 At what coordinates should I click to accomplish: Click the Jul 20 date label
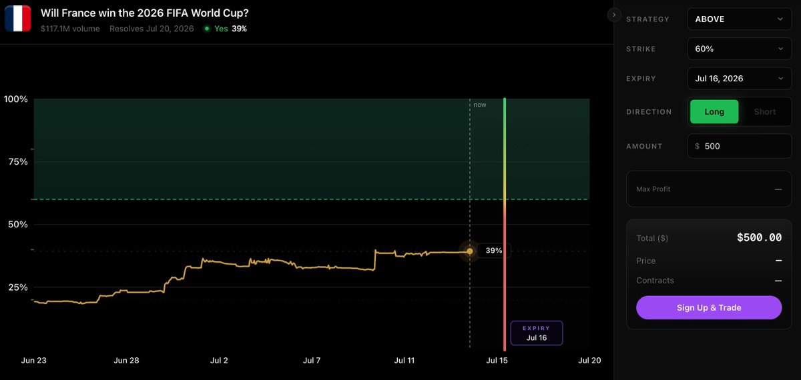pos(590,360)
